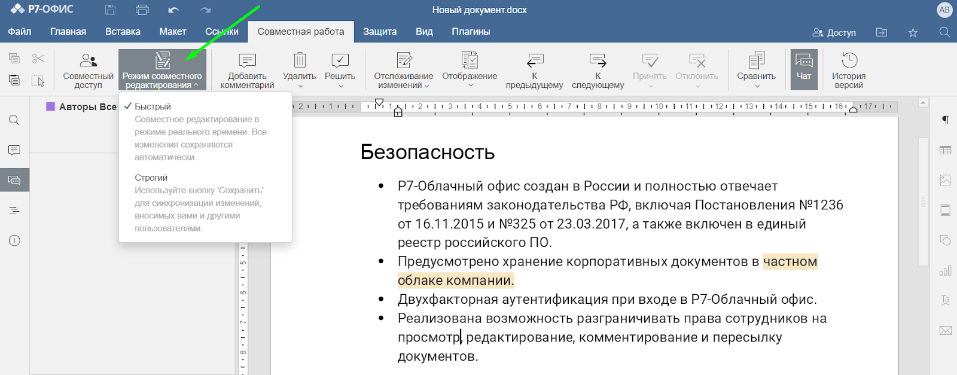Open image settings in right sidebar
The width and height of the screenshot is (957, 375).
point(945,180)
